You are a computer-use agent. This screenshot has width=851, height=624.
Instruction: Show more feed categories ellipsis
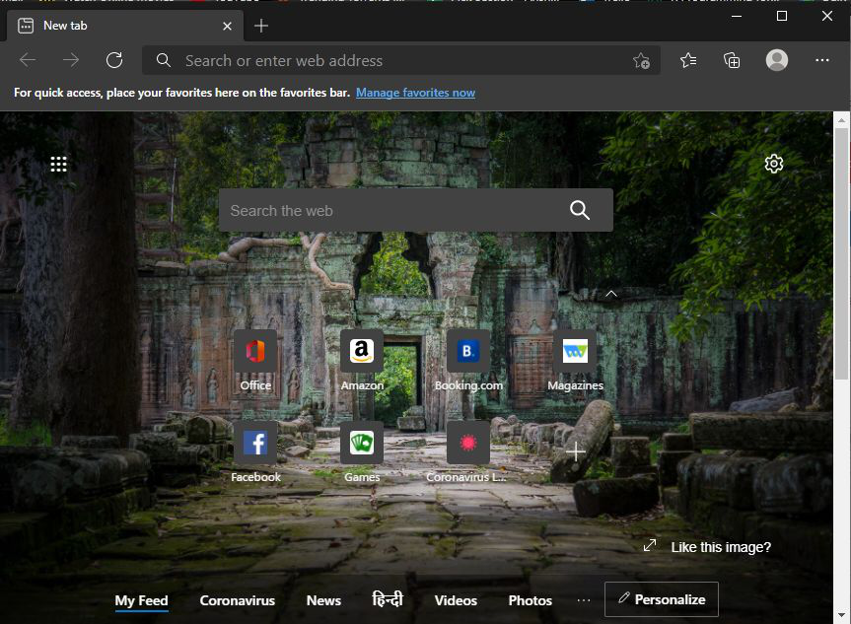pos(584,600)
